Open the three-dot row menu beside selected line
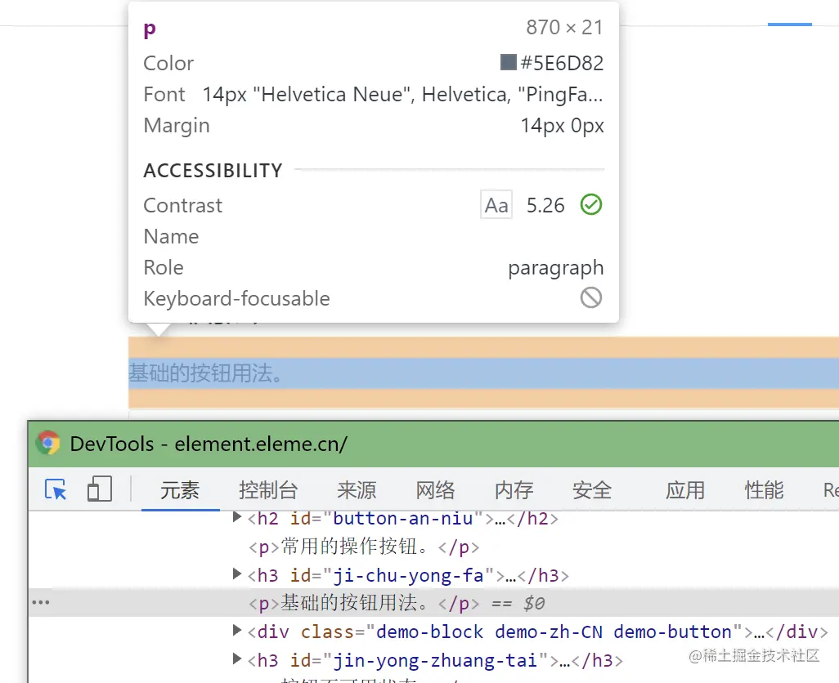839x683 pixels. click(41, 602)
